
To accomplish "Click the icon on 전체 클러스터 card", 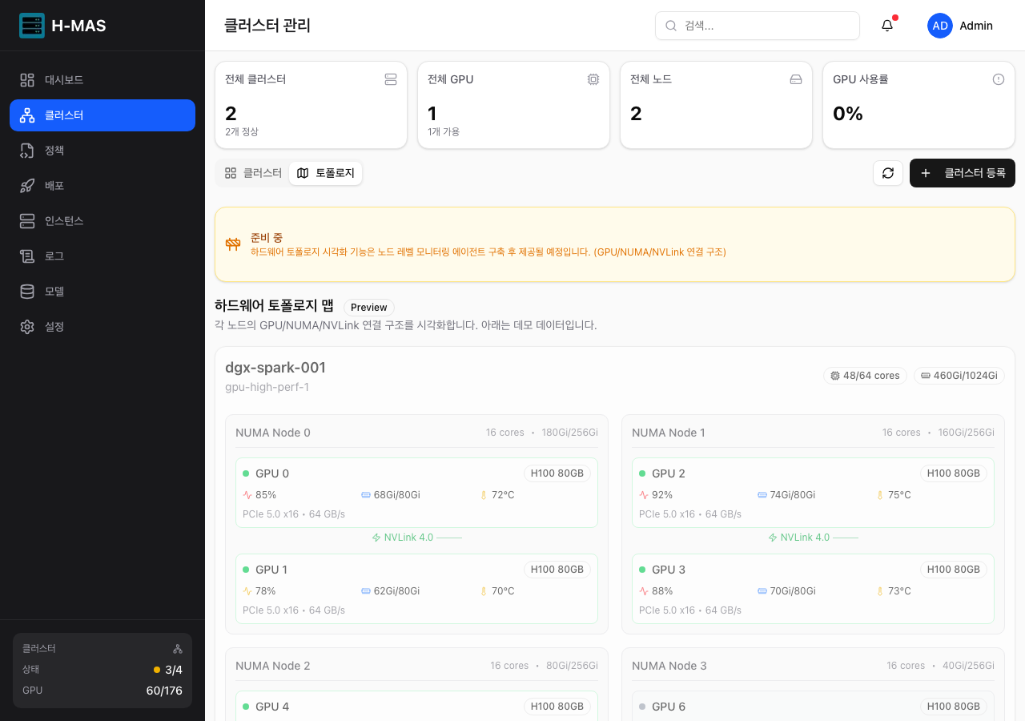I will coord(390,79).
